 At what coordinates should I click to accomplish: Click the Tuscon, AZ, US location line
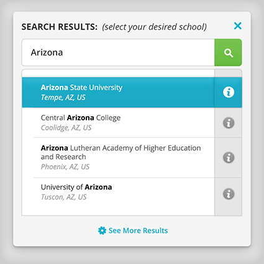pyautogui.click(x=63, y=197)
